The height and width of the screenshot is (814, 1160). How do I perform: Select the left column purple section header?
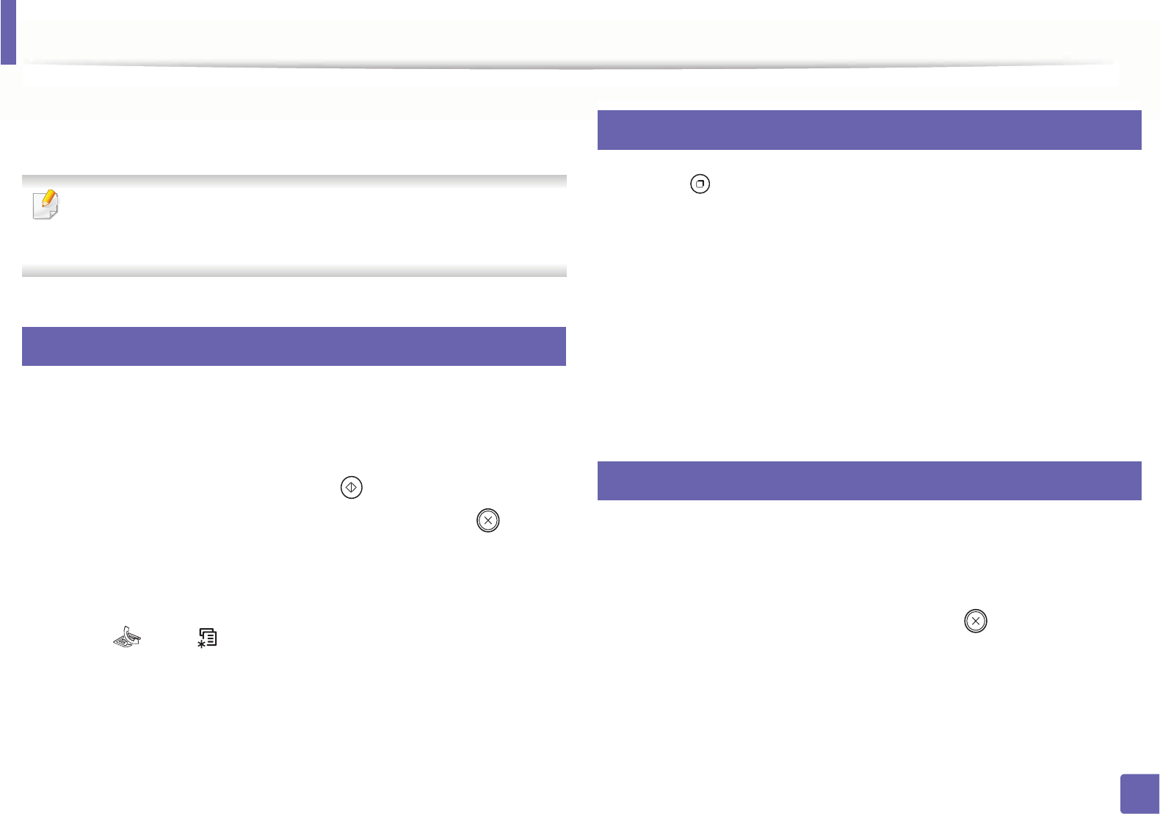coord(294,346)
